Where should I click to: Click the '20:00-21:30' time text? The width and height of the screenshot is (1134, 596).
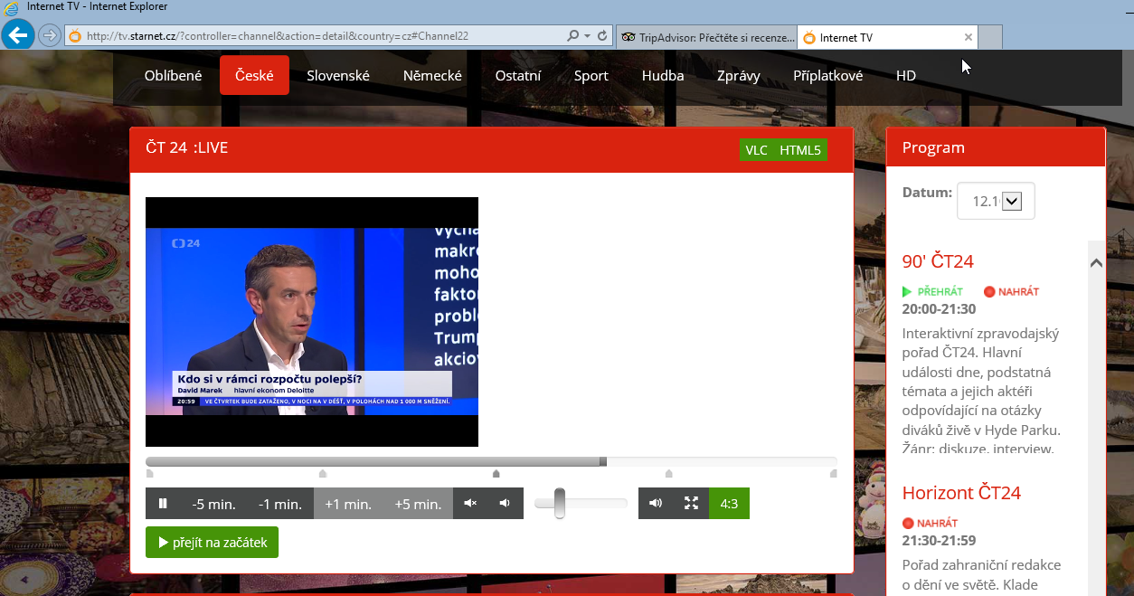(939, 309)
